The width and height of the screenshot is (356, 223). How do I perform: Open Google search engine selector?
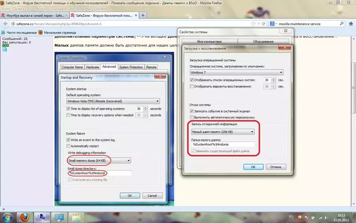point(273,24)
